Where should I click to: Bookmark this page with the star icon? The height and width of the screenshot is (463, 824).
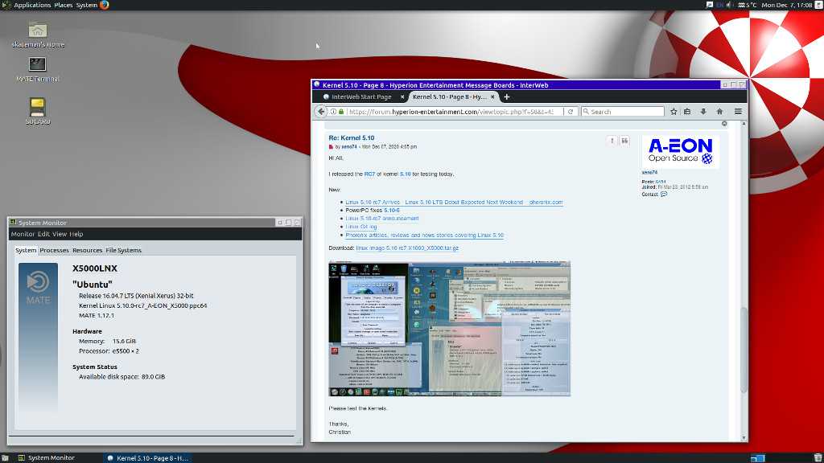point(674,112)
